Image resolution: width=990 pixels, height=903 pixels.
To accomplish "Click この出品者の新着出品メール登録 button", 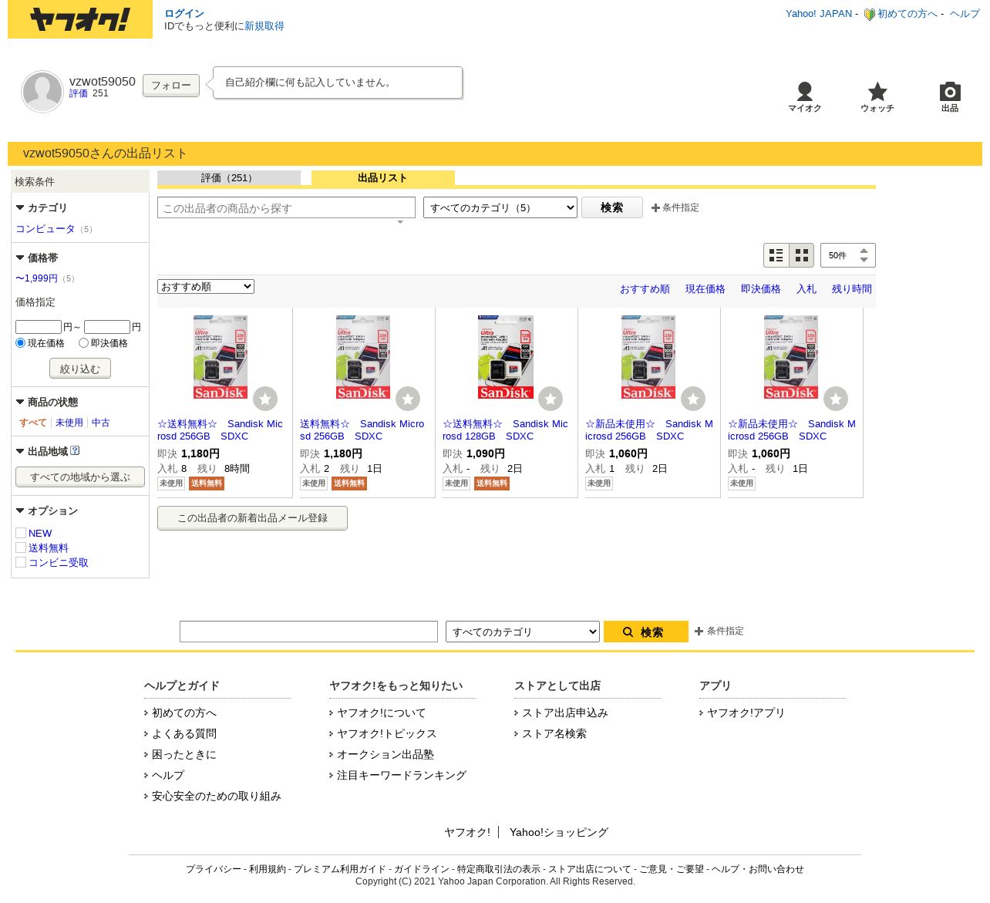I will point(252,518).
